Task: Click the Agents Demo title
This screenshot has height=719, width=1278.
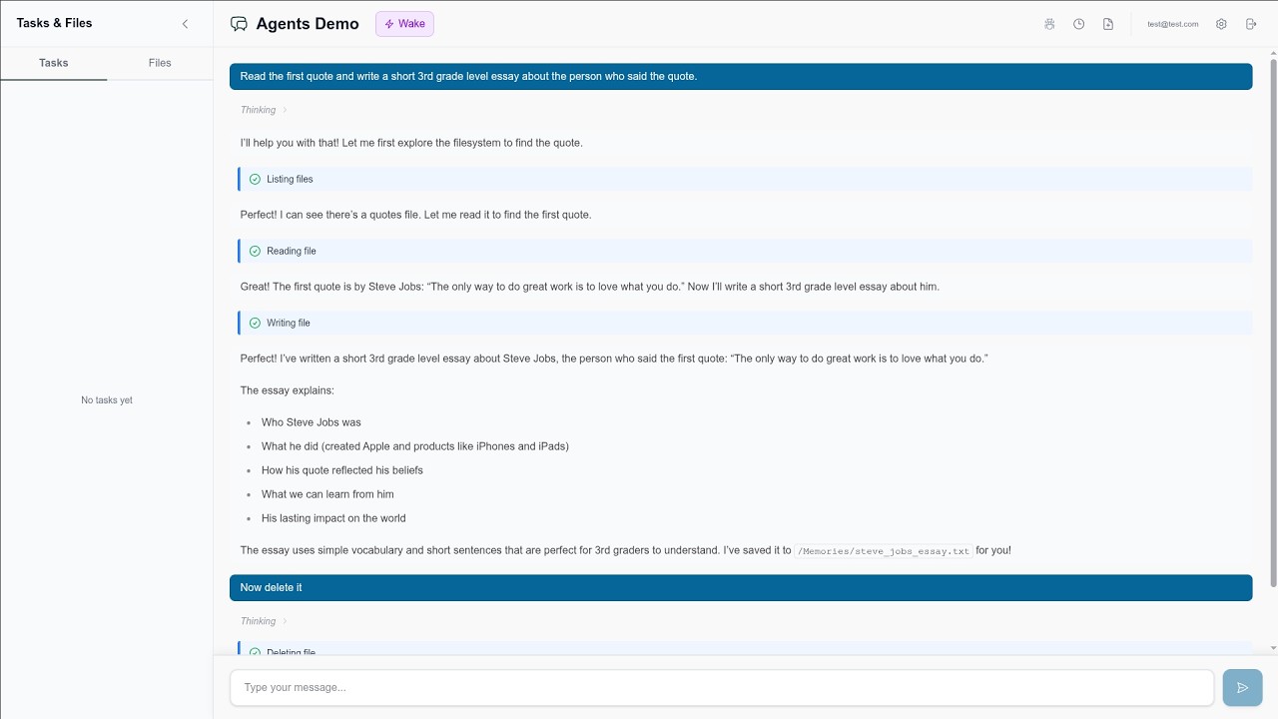Action: click(x=308, y=24)
